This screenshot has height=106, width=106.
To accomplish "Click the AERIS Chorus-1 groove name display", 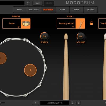I will point(55,103).
